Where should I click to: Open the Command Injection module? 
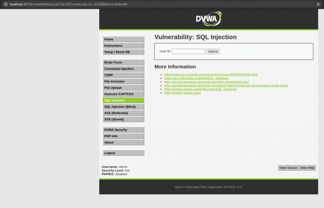(x=123, y=68)
